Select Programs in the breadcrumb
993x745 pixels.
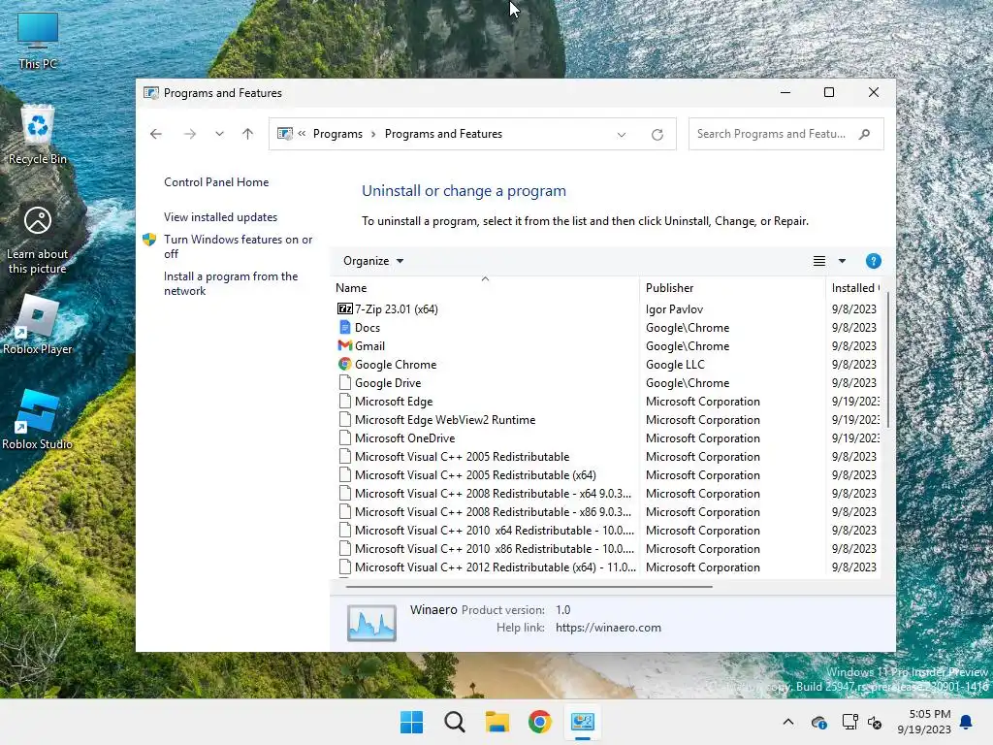pos(337,134)
